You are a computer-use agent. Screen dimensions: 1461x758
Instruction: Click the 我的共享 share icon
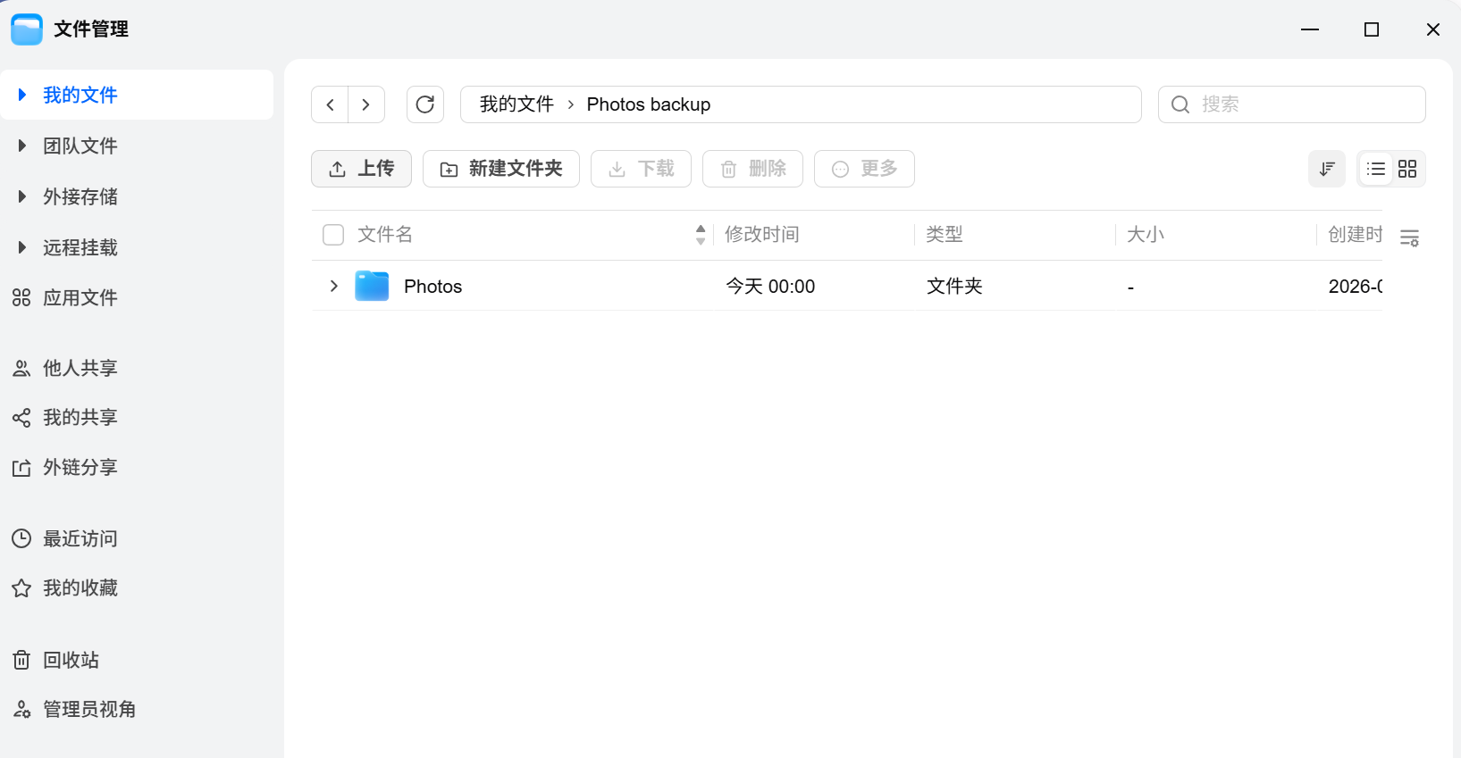[21, 417]
